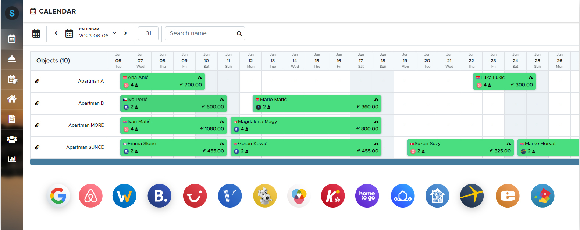
Task: Open link icon for Apartman B
Action: coord(37,103)
